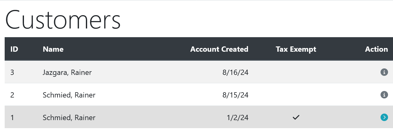Screen dimensions: 393x130
Task: Select Schmied, Rainer in row ID 1
Action: 69,118
